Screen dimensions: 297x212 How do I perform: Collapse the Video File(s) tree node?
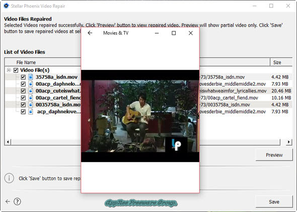[9, 70]
